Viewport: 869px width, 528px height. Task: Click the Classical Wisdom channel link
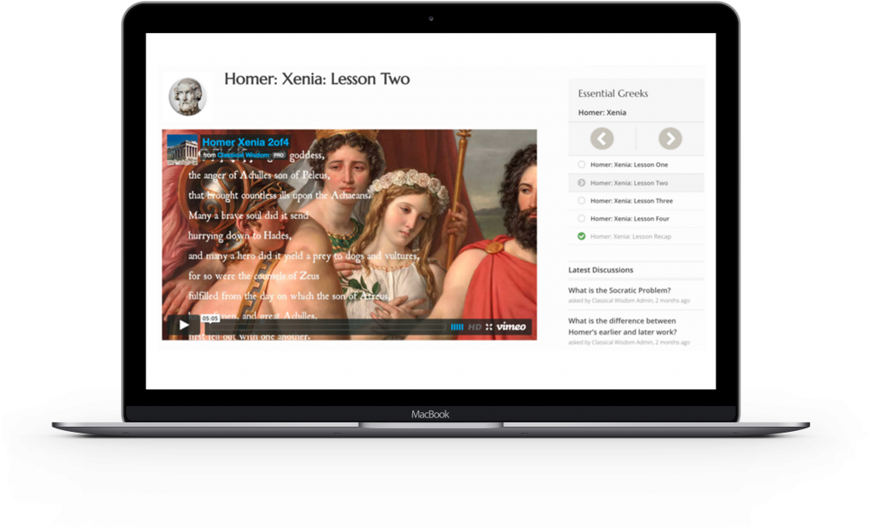[x=243, y=155]
